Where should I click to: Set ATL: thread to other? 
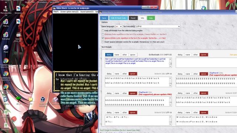pos(125,112)
